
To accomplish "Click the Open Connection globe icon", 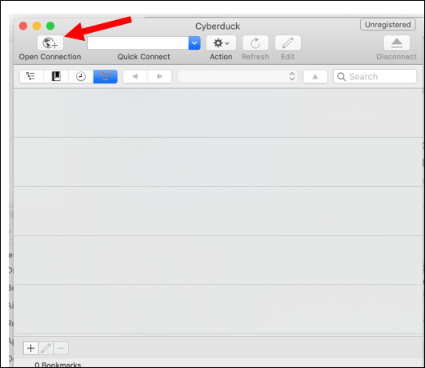I will coord(50,43).
